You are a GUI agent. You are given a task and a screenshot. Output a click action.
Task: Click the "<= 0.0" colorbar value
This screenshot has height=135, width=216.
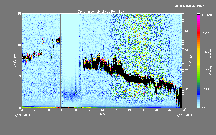(207, 107)
